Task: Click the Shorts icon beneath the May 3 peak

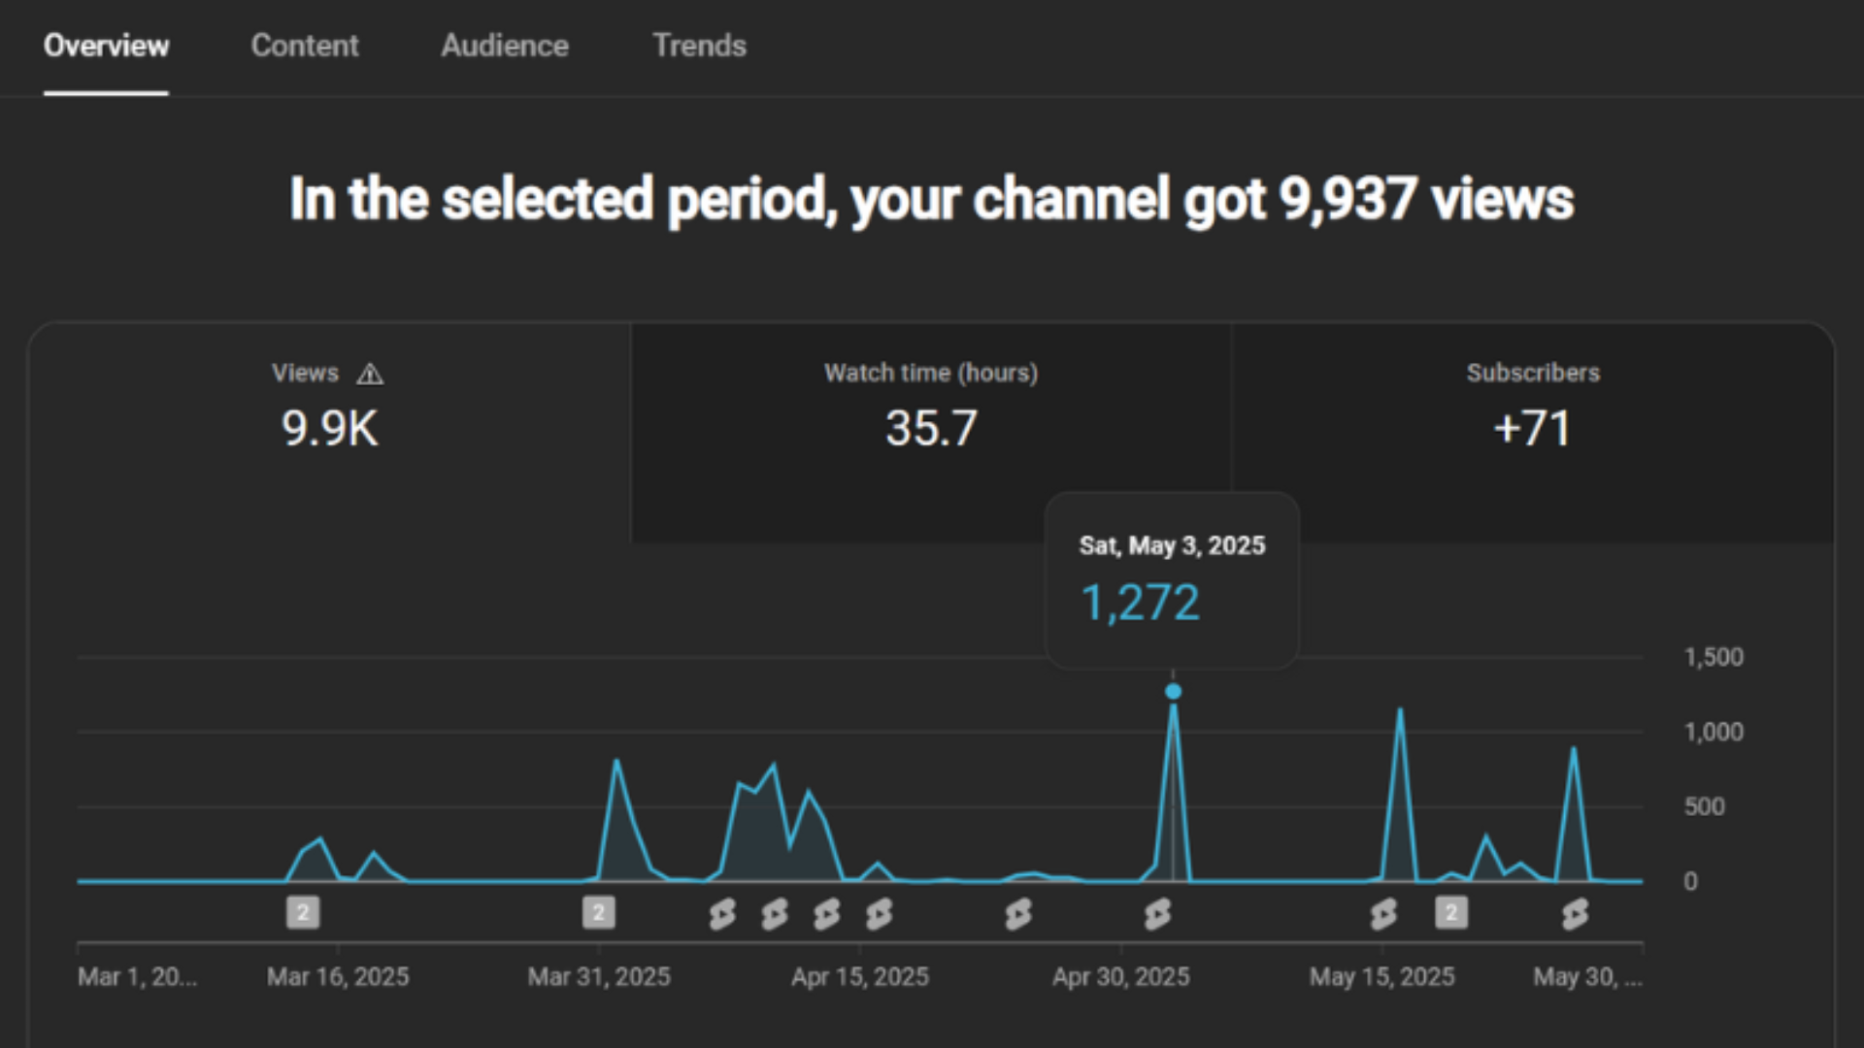Action: pos(1158,914)
